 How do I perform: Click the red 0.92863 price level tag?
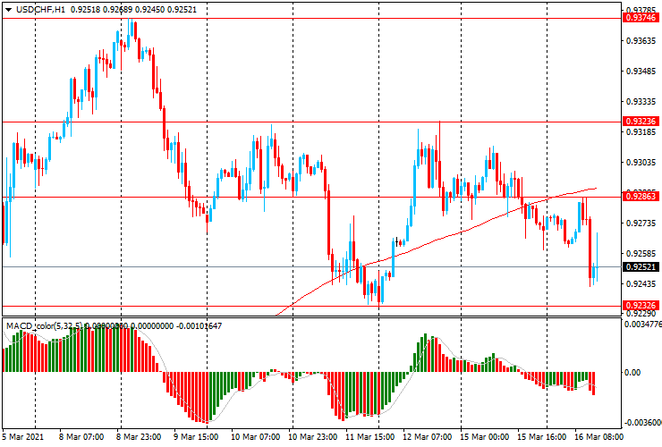tap(639, 197)
